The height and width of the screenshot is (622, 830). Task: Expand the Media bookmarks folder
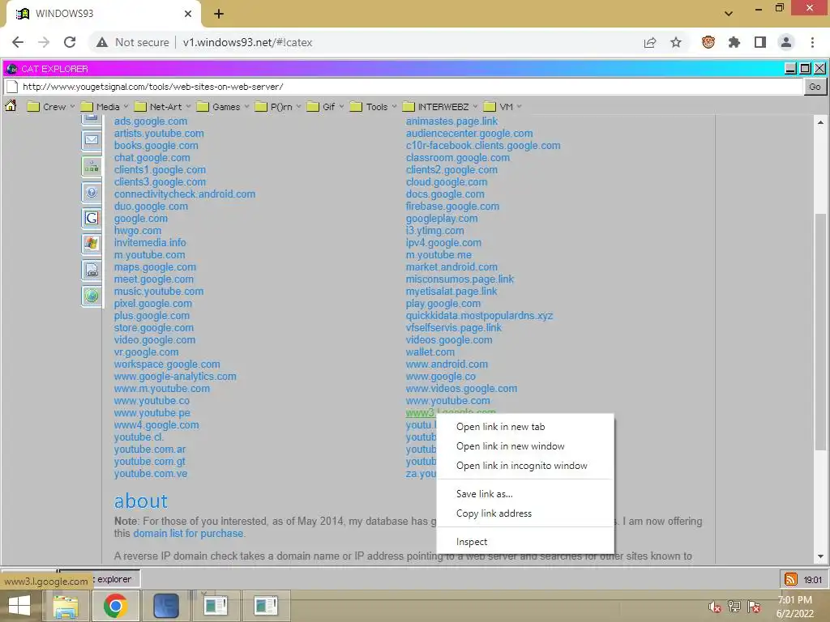105,107
